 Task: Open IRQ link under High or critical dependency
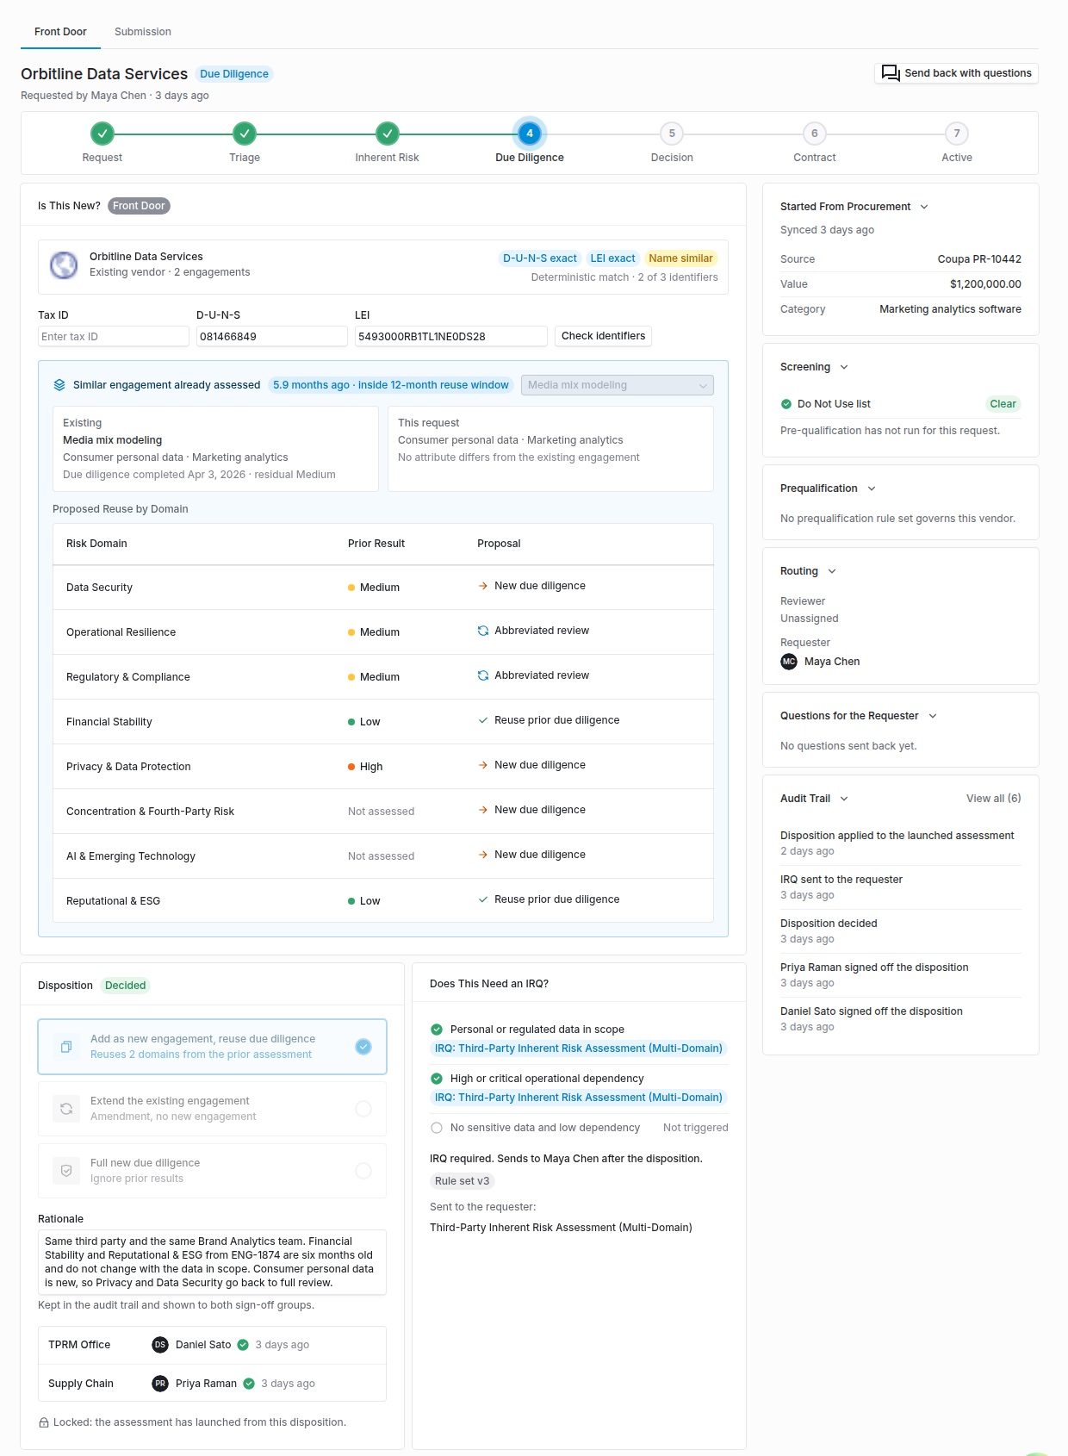578,1098
